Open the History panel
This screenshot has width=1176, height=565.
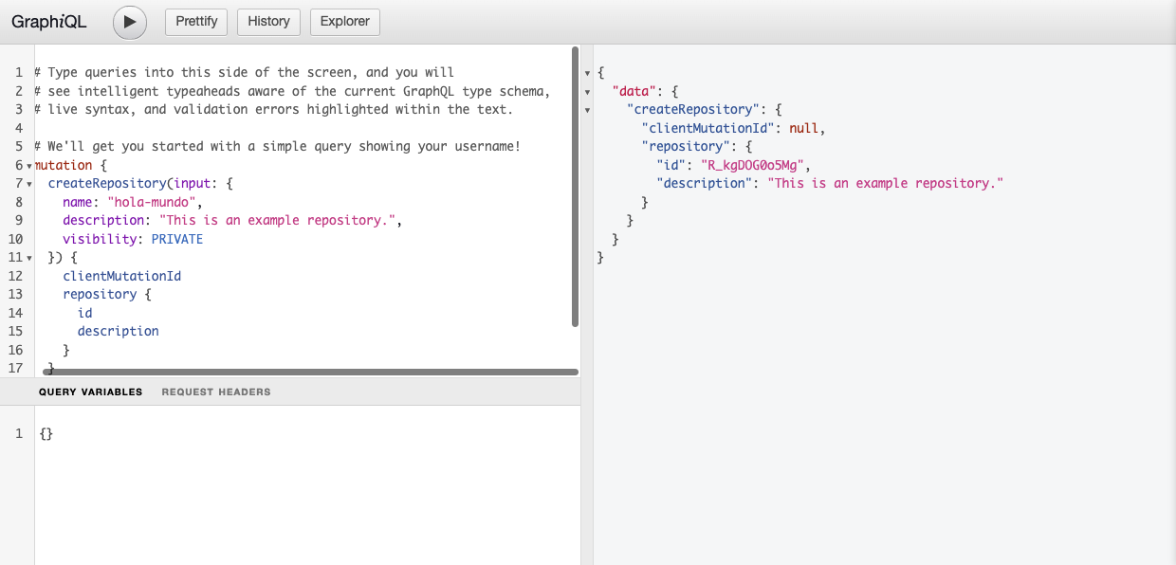[268, 22]
